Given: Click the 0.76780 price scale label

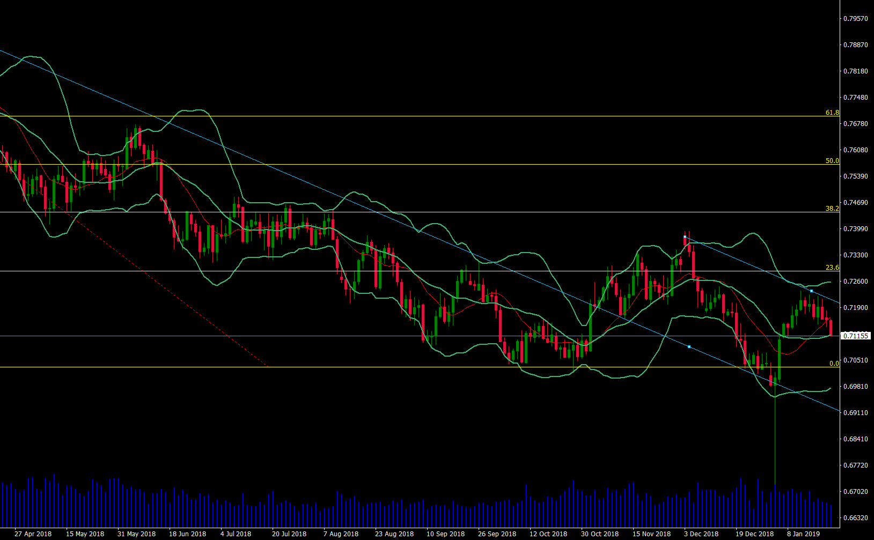Looking at the screenshot, I should click(x=856, y=124).
